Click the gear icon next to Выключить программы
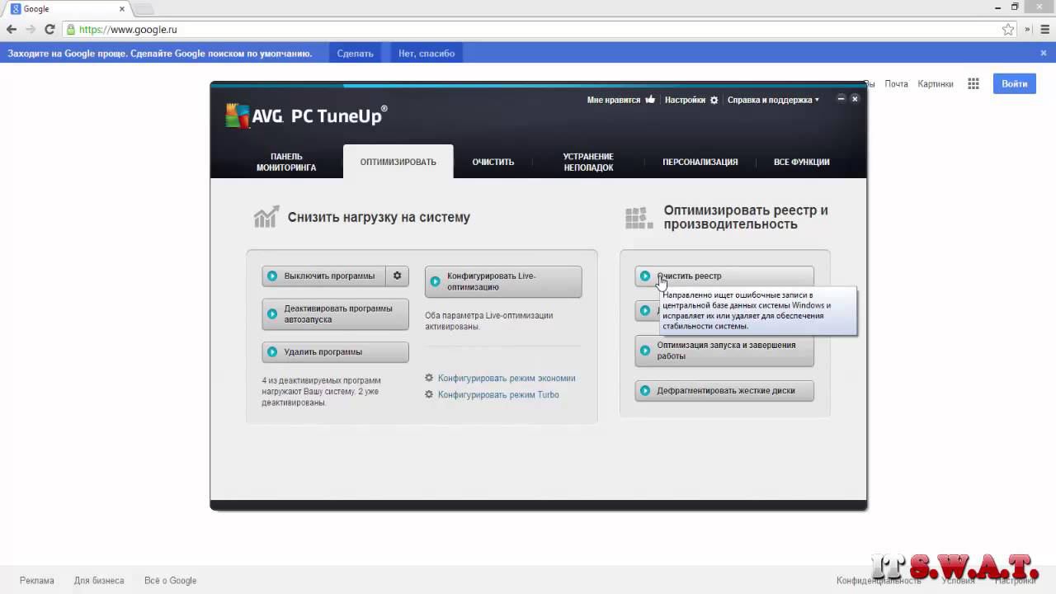Image resolution: width=1056 pixels, height=594 pixels. pyautogui.click(x=397, y=276)
